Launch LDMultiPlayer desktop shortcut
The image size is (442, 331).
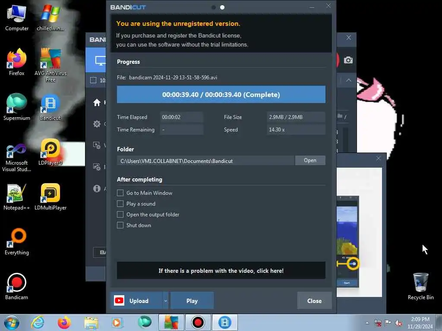point(51,197)
